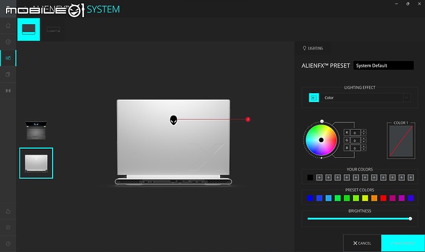Select the alien head logo lighting zone
This screenshot has height=252, width=425.
click(x=174, y=120)
